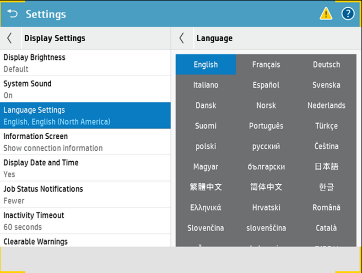Viewport: 362px width, 273px height.
Task: Select Deutsch language option
Action: (326, 65)
